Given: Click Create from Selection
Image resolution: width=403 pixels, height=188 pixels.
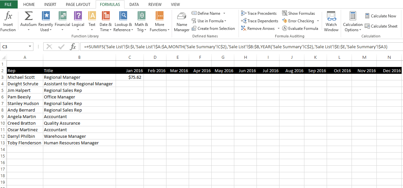Looking at the screenshot, I should (x=213, y=29).
